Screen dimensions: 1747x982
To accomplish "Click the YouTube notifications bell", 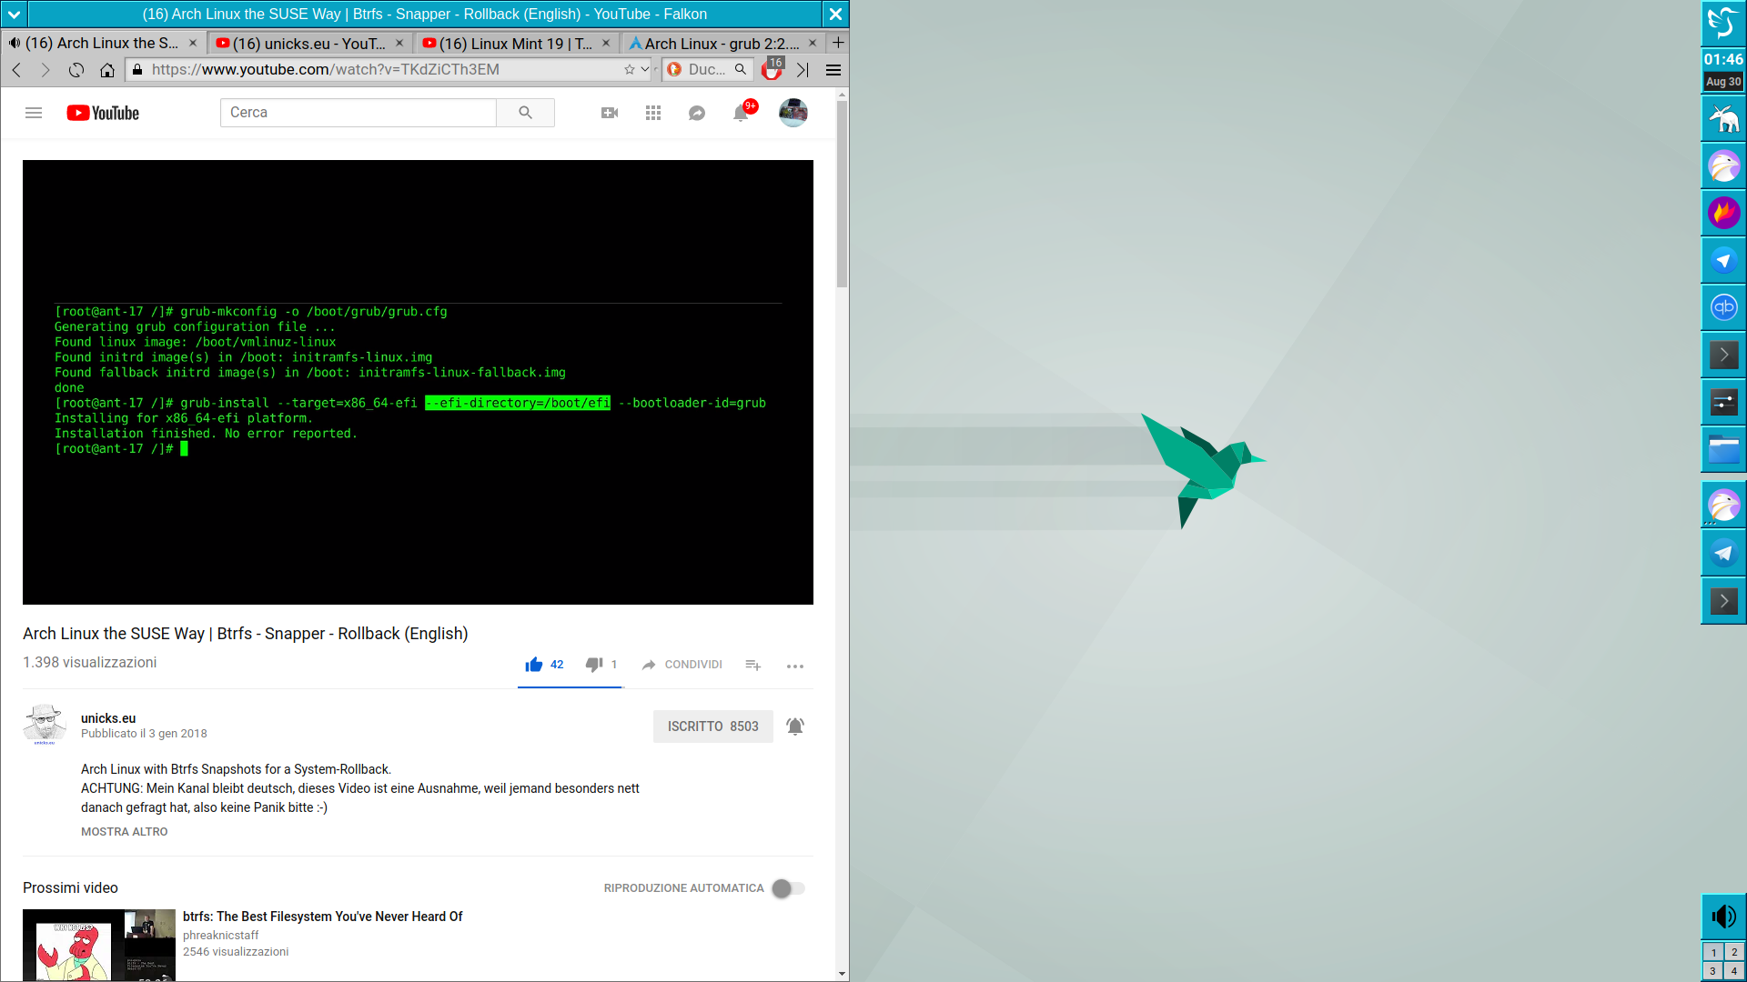I will click(x=741, y=113).
